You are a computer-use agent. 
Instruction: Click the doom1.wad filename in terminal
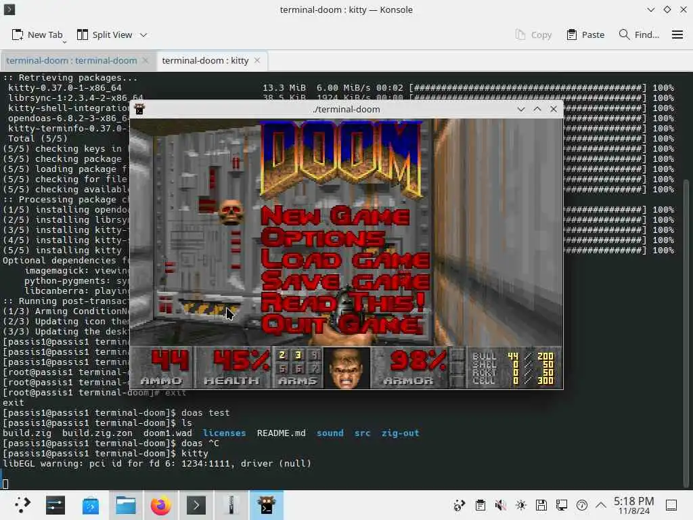(x=168, y=433)
